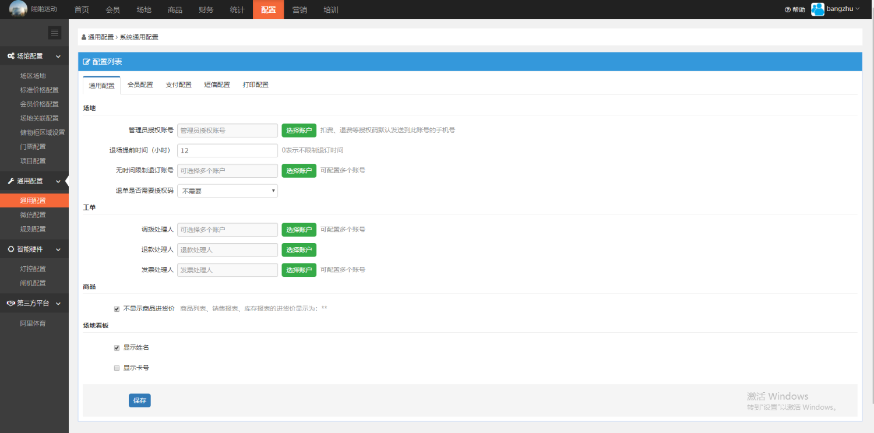
Task: Click the user icon in the breadcrumb
Action: (x=84, y=37)
